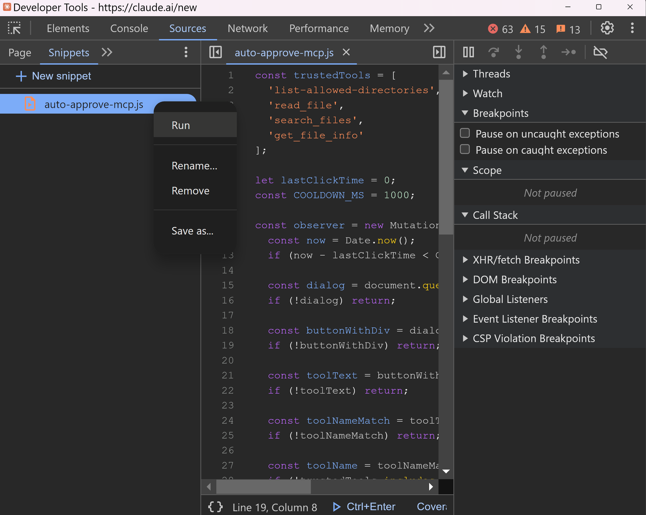Click the horizontal scrollbar left arrow
Viewport: 646px width, 515px height.
pos(209,487)
